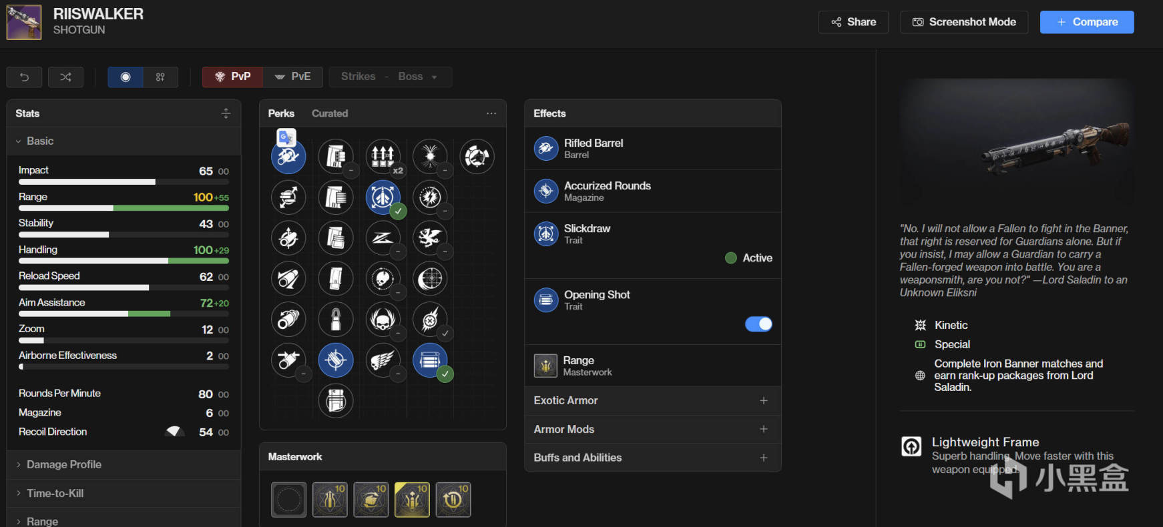Click the Aim Assistance stat bar
Image resolution: width=1163 pixels, height=527 pixels.
click(x=124, y=314)
